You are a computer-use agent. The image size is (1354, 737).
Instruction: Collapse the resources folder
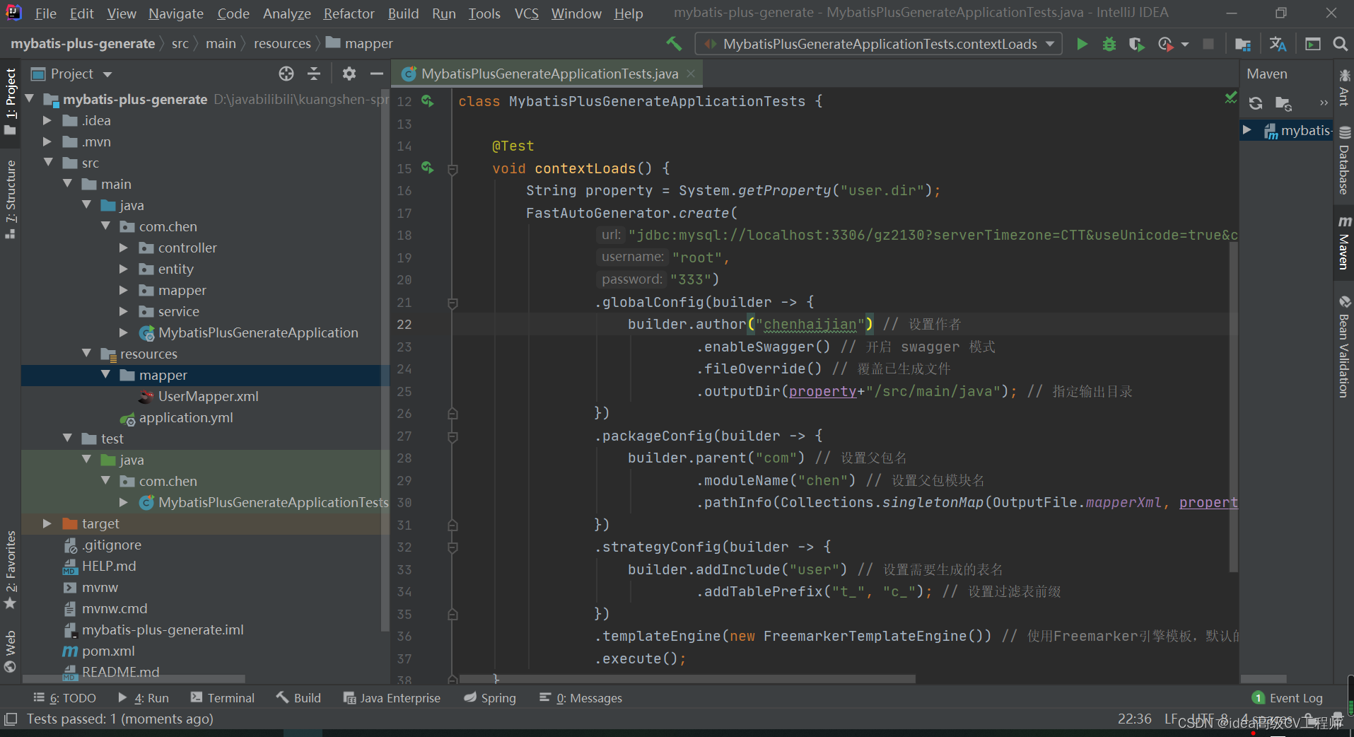point(86,353)
